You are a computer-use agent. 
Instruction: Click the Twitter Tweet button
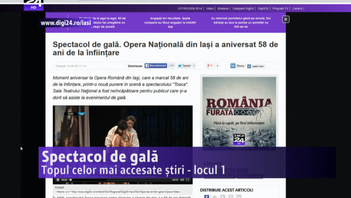click(x=184, y=66)
